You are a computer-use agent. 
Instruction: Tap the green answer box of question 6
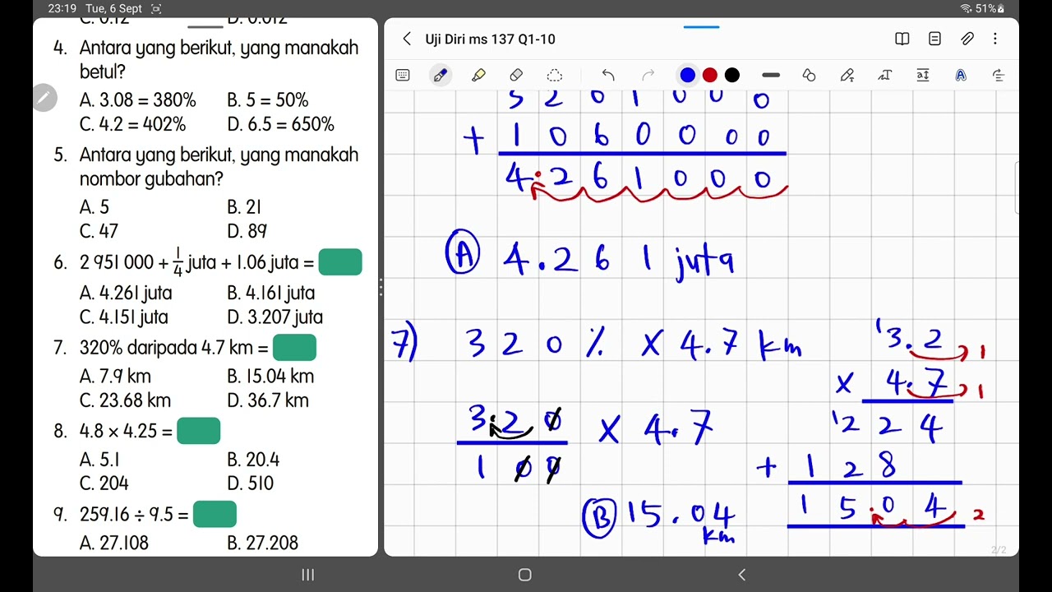click(340, 262)
